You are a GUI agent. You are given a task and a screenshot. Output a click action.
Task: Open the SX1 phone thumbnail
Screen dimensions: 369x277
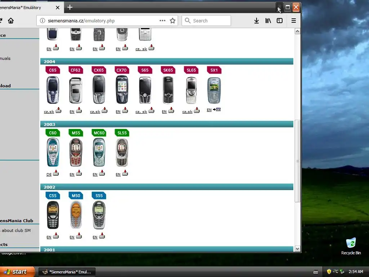(x=214, y=91)
